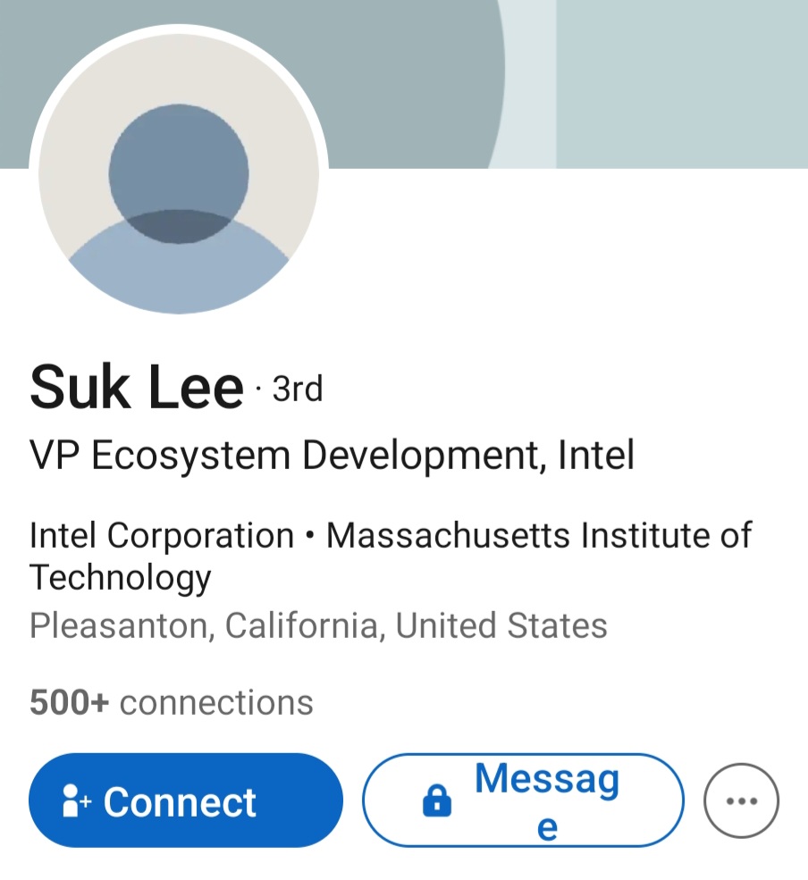Open the Intel Corporation company link
808x880 pixels.
(x=162, y=536)
